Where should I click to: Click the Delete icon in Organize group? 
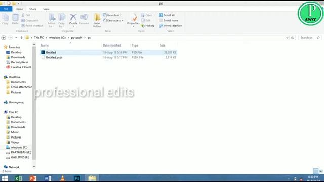pyautogui.click(x=73, y=20)
